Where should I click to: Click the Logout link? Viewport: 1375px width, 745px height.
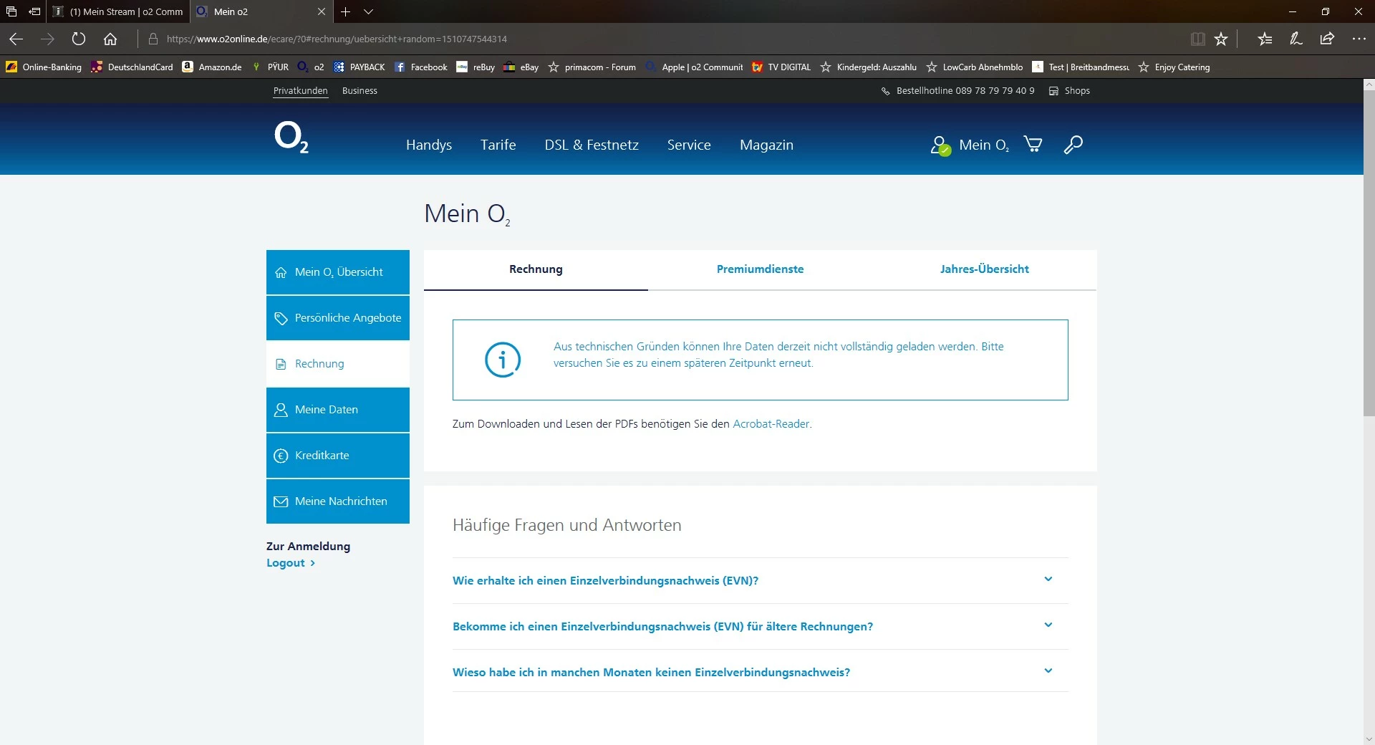(291, 563)
